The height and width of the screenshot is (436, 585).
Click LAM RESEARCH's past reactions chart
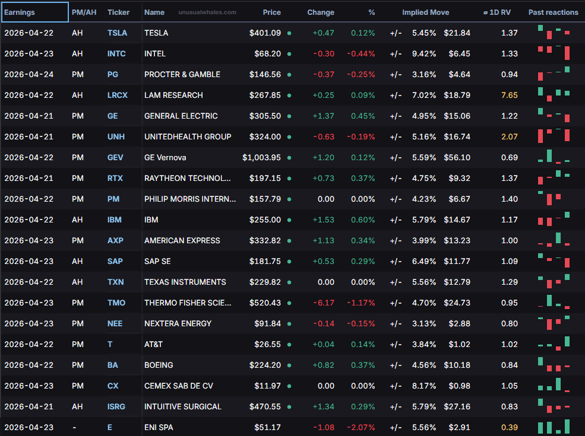point(554,94)
